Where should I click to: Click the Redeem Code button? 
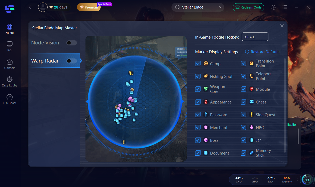coord(248,7)
